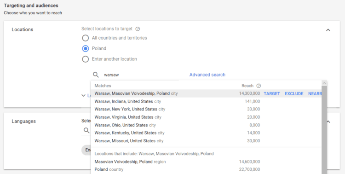Click Locations that include Warsaw heading
Screen dimensions: 345x174
point(154,154)
